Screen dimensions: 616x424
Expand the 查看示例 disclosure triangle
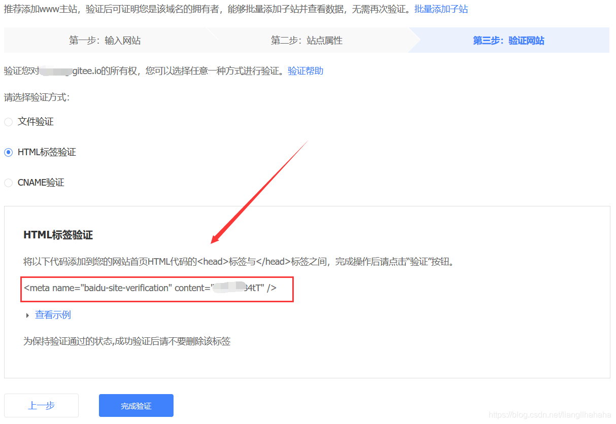click(x=27, y=315)
